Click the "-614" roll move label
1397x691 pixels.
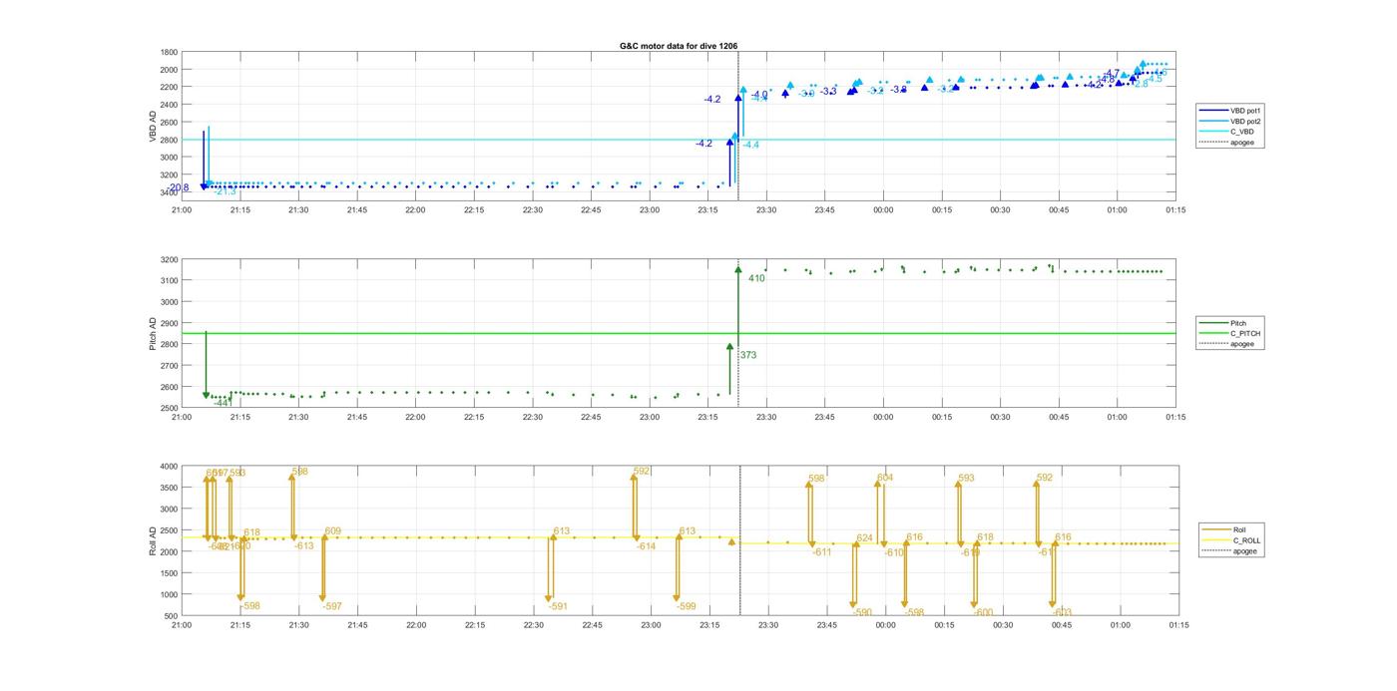coord(647,545)
